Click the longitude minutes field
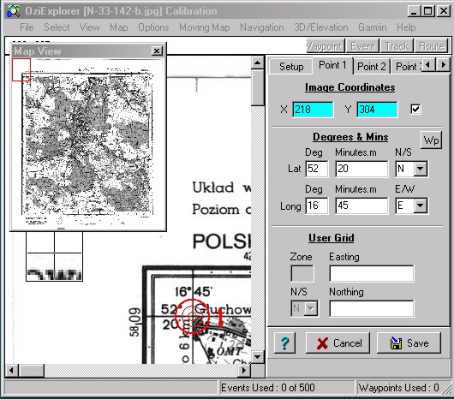This screenshot has height=399, width=454. tap(361, 205)
